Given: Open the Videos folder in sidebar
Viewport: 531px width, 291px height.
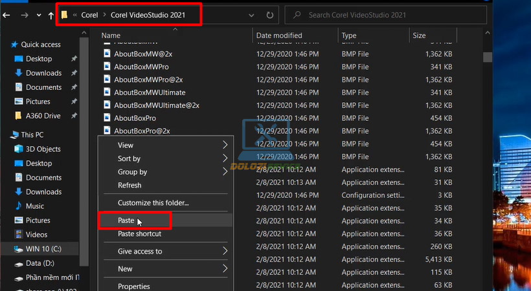Looking at the screenshot, I should click(36, 235).
